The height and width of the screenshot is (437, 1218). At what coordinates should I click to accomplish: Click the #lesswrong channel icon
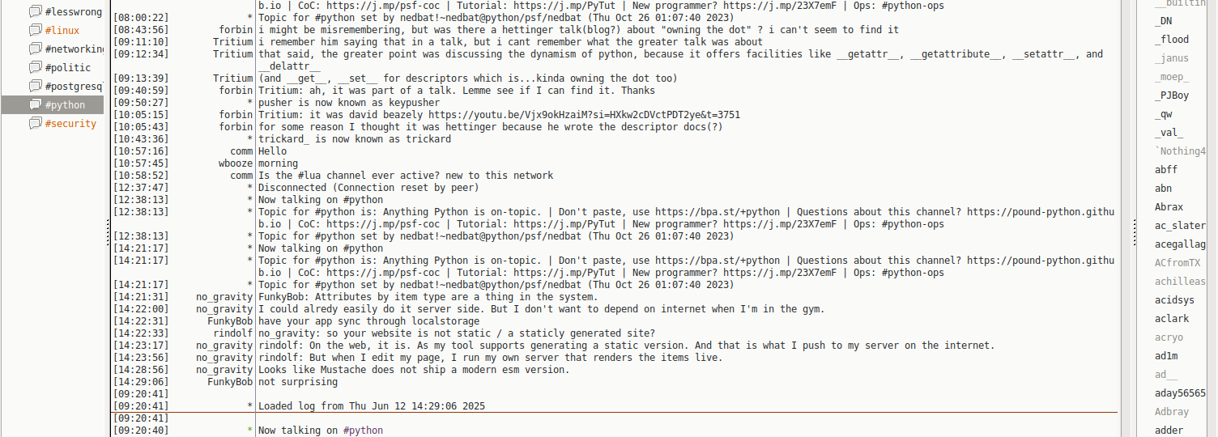pos(35,11)
